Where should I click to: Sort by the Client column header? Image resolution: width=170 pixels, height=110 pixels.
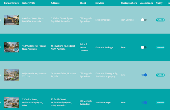[x=83, y=3]
